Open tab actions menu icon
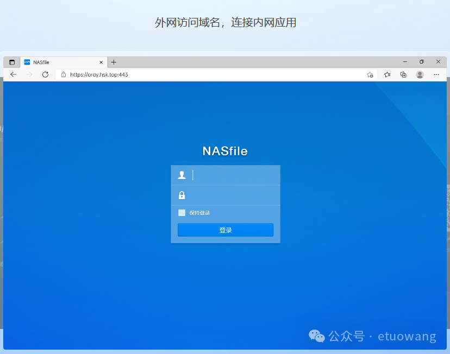Screen dimensions: 450x354 tap(12, 62)
